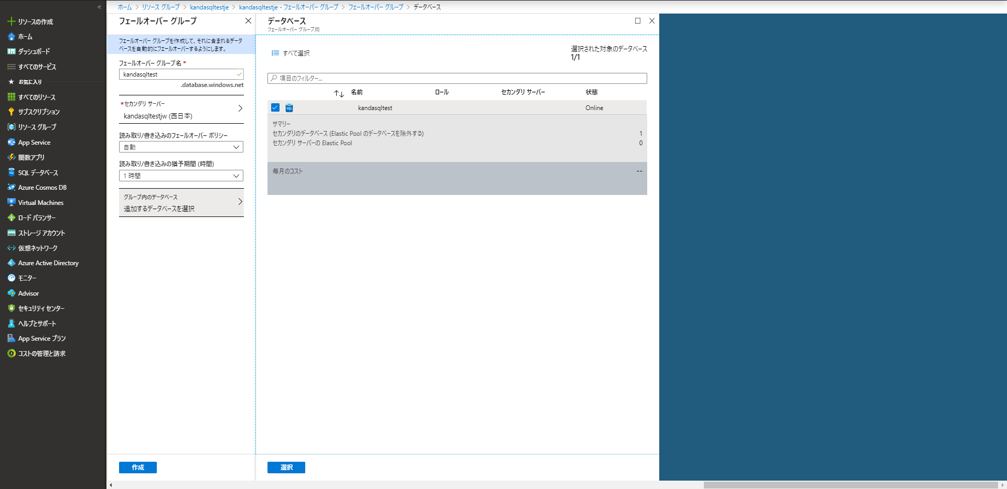Open Azure Active Directory icon
Viewport: 1007px width, 489px height.
[11, 263]
